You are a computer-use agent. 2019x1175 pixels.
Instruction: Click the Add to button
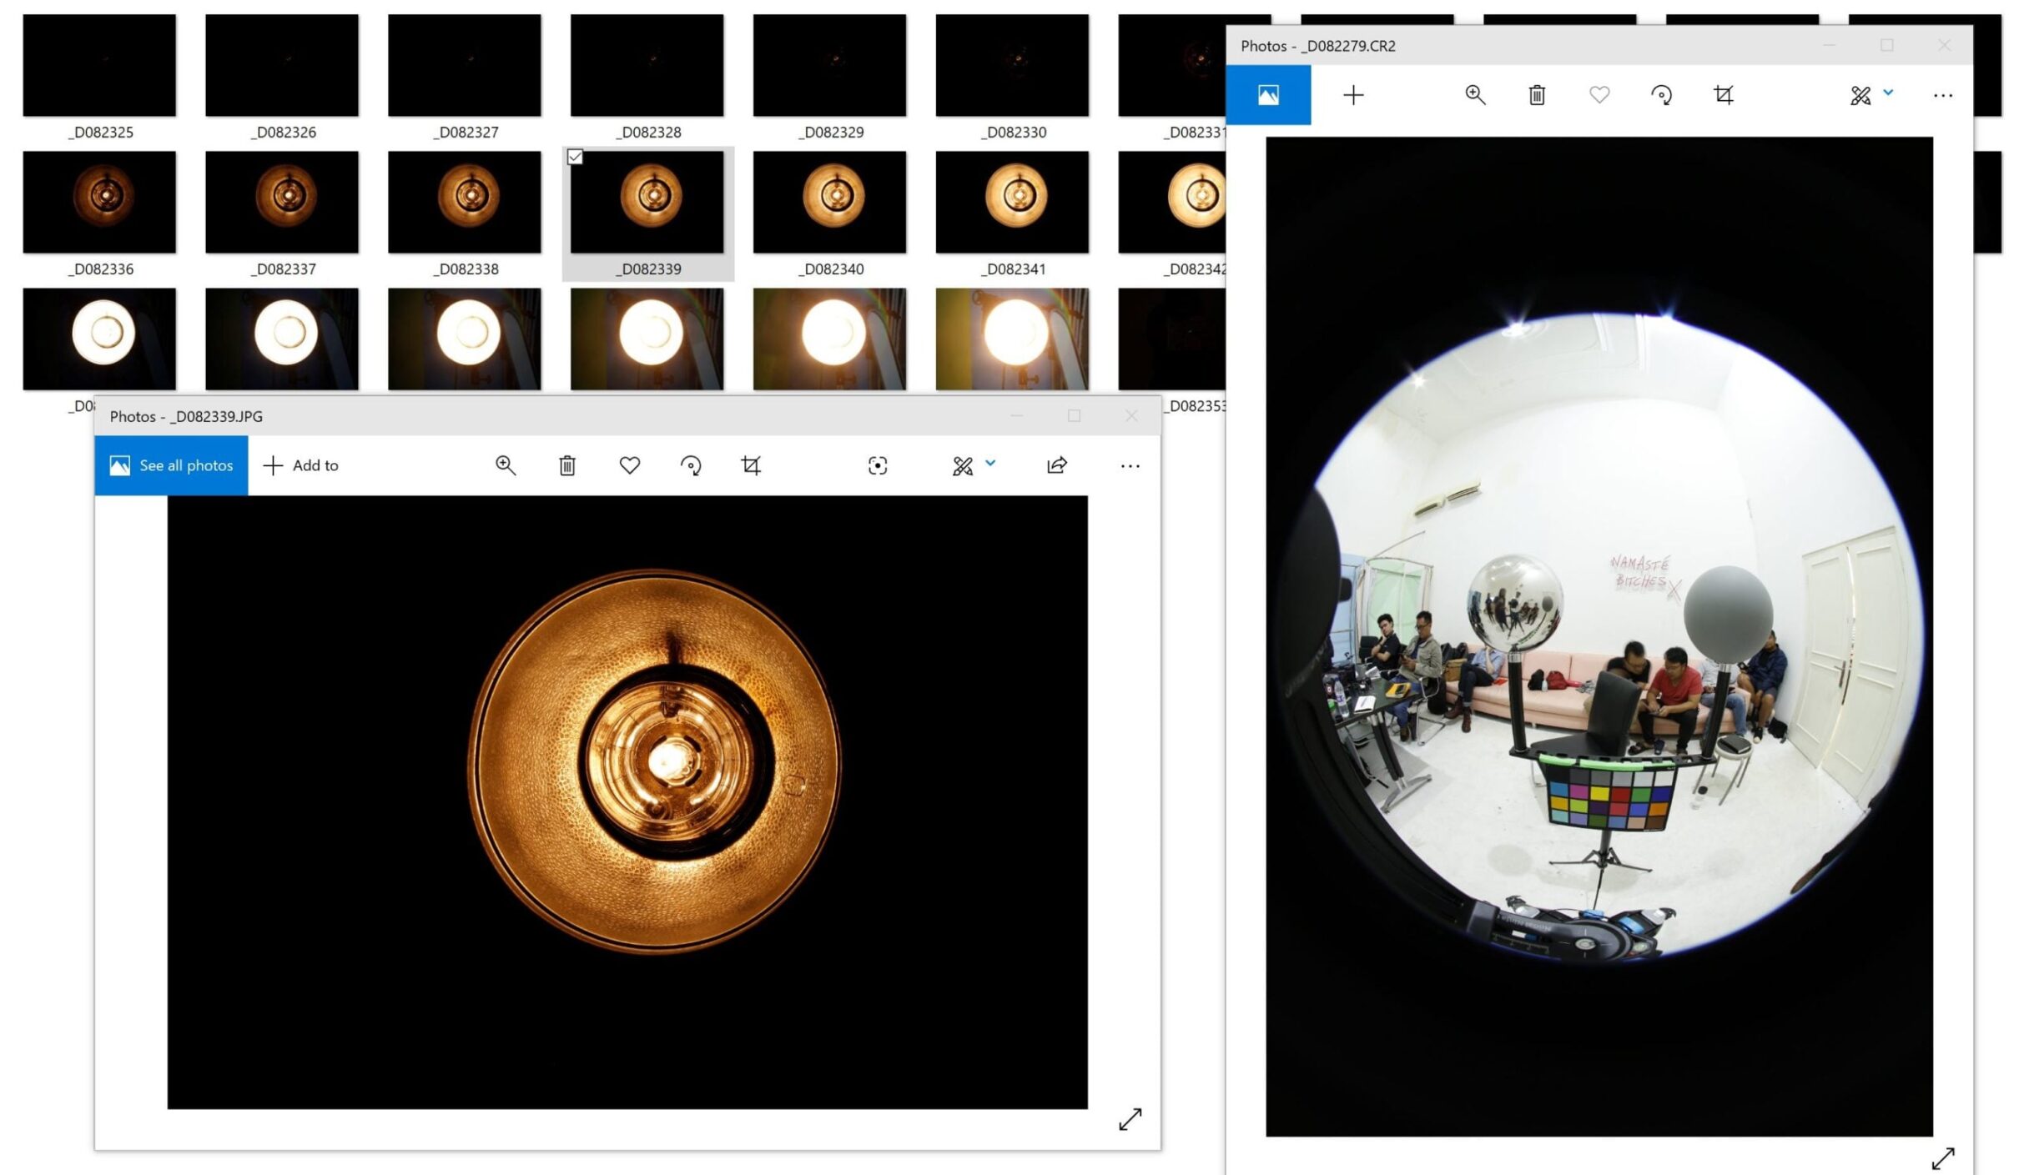point(301,465)
